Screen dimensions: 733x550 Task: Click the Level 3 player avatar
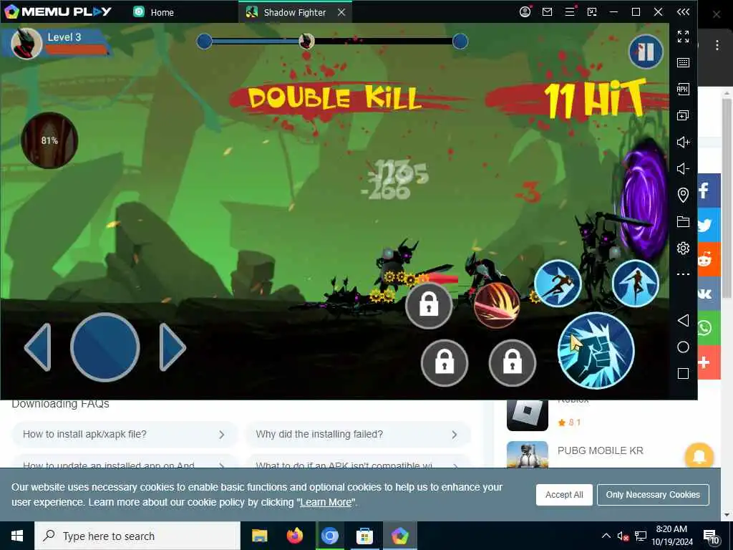26,44
